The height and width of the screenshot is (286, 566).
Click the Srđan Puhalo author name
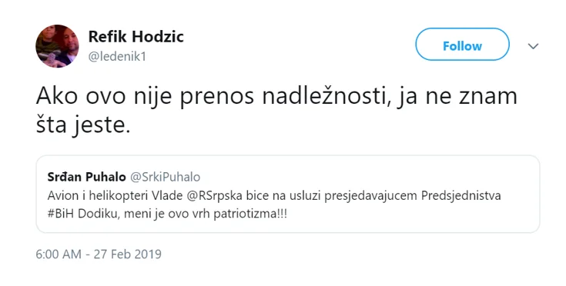coord(86,177)
